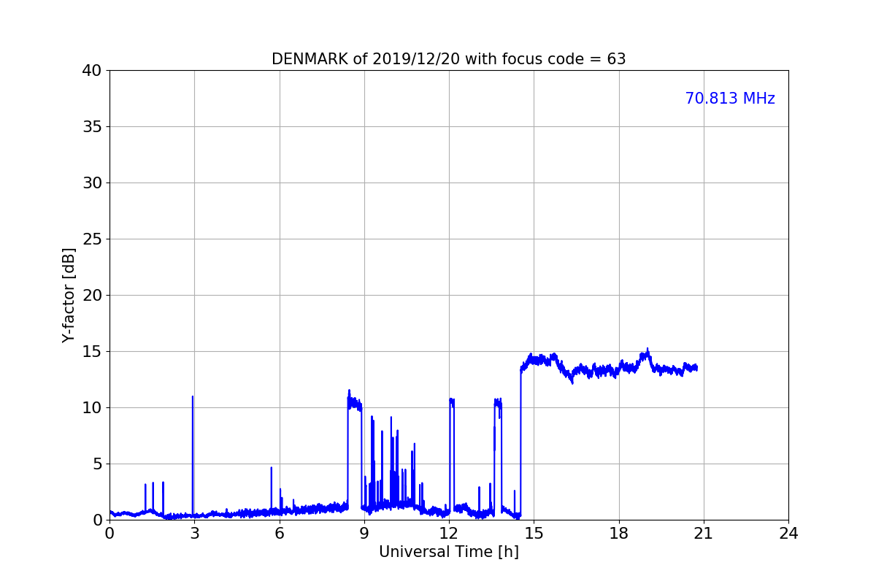Click the y-axis tick label '20'

[x=92, y=296]
